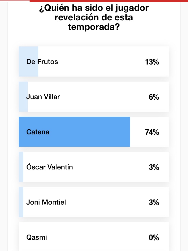Click the 3% result beside Óscar Valentín

(x=154, y=167)
